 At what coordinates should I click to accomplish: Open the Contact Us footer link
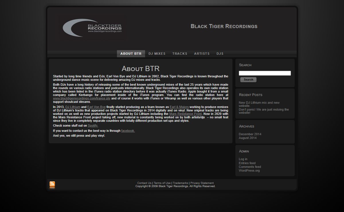tap(144, 183)
